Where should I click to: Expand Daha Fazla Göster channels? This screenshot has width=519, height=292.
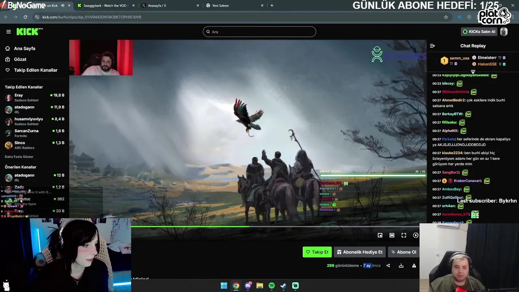tap(19, 157)
